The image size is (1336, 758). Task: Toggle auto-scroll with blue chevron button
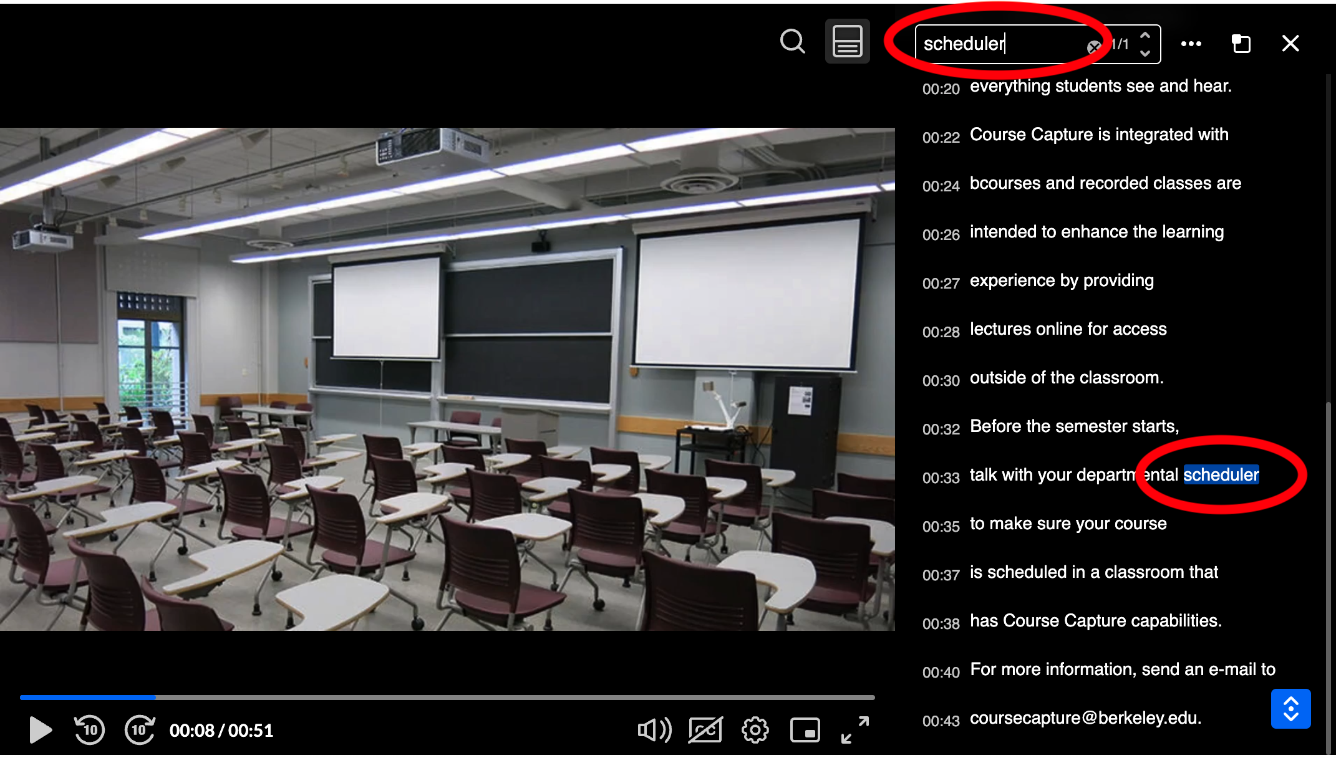pyautogui.click(x=1290, y=709)
